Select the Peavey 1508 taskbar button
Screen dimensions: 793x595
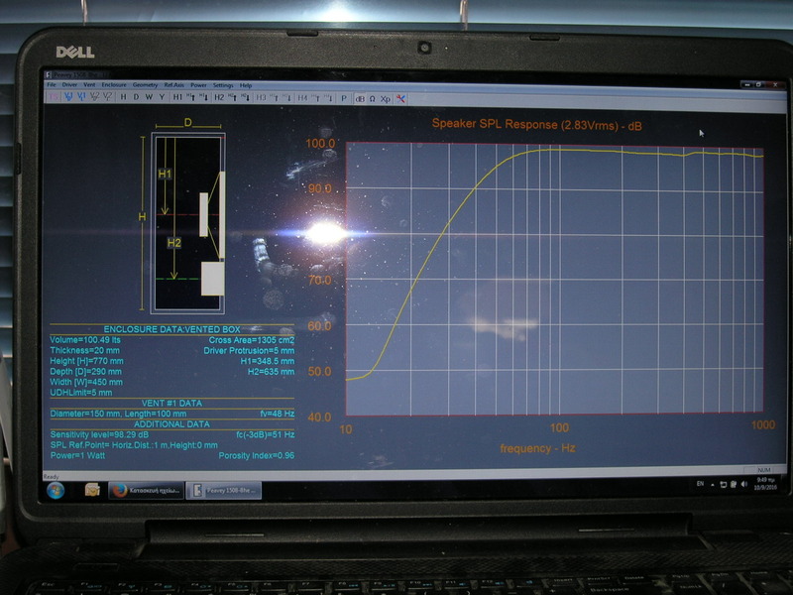(224, 490)
